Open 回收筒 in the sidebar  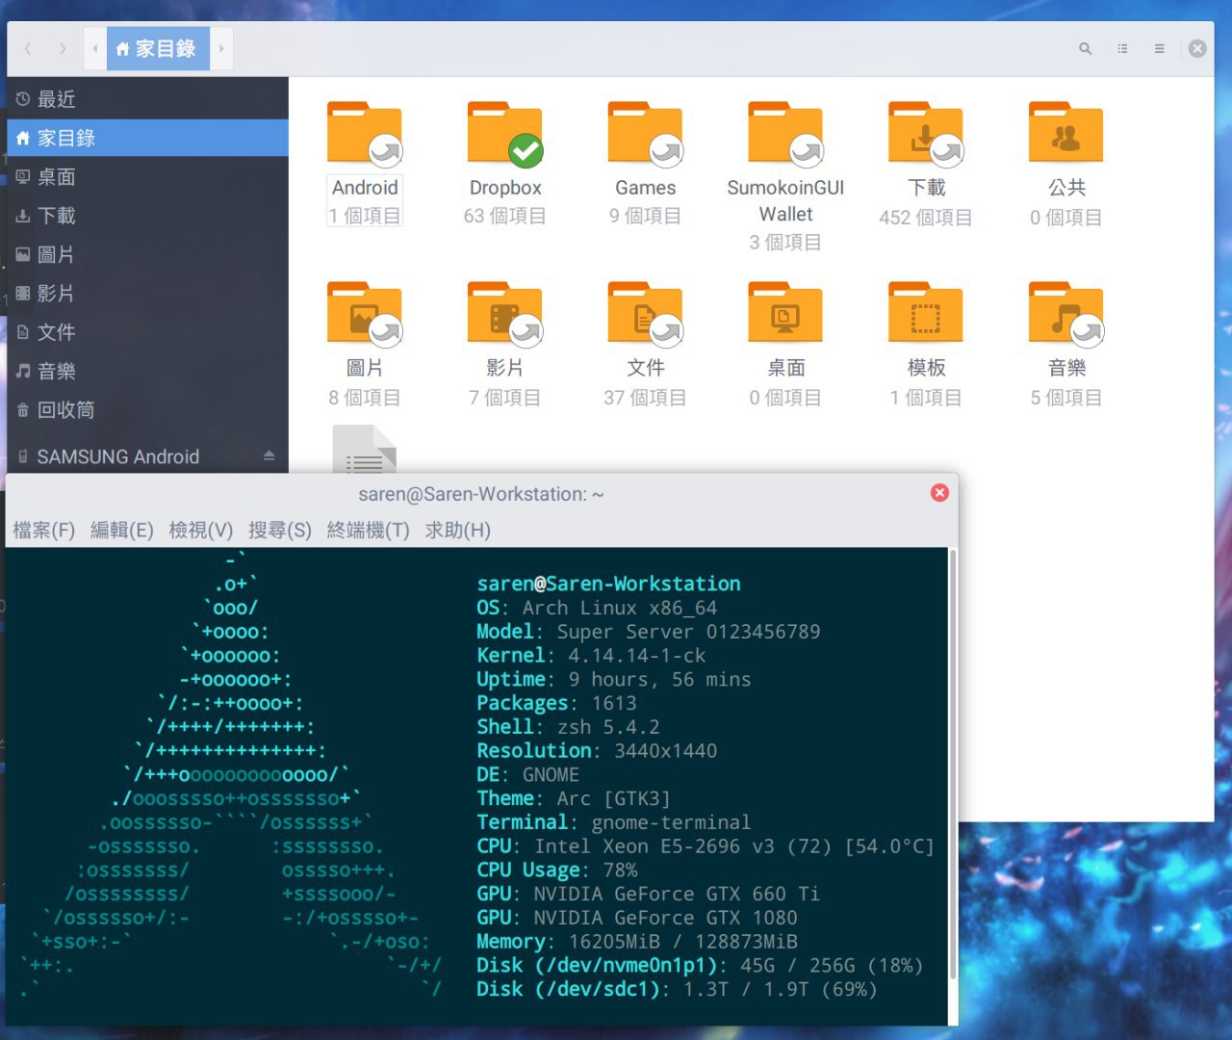tap(147, 409)
